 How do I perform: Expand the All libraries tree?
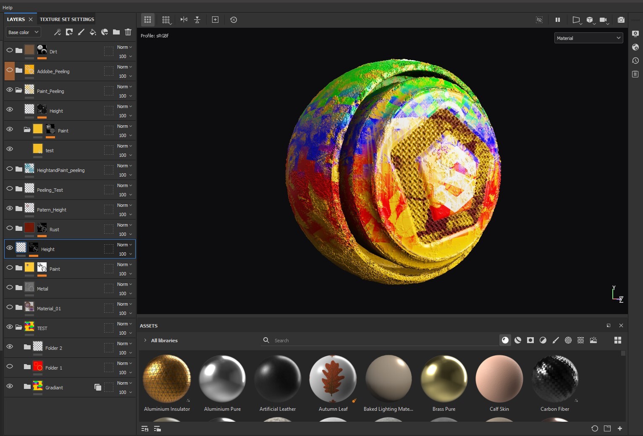[145, 341]
